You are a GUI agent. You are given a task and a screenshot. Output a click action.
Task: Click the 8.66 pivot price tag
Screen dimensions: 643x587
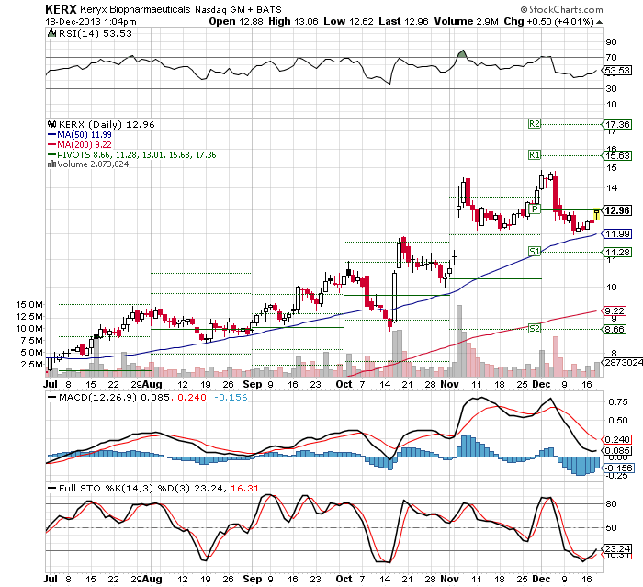(x=614, y=329)
